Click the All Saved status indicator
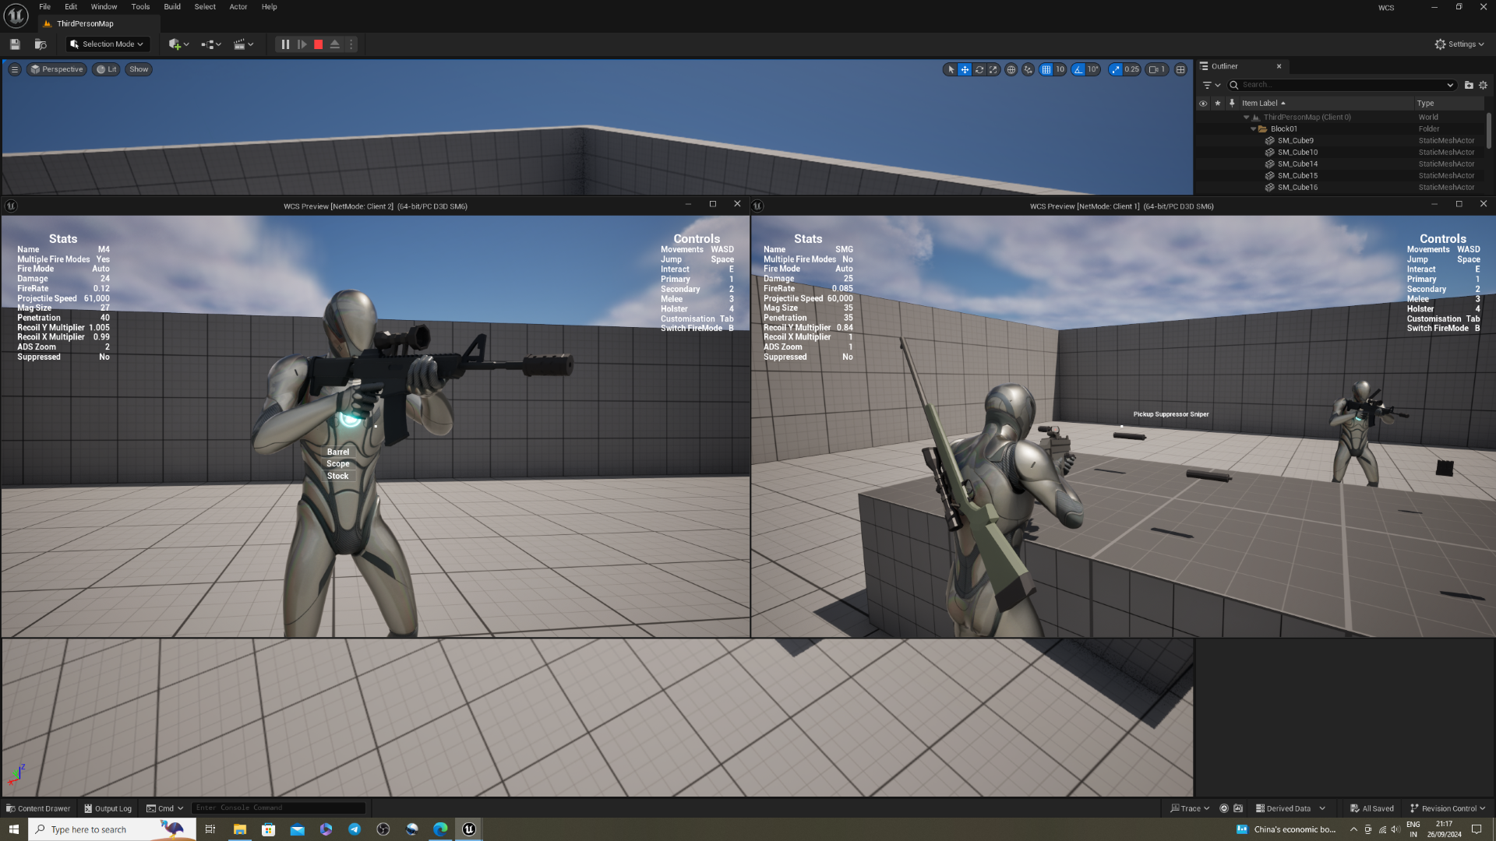Screen dimensions: 1496x841 tap(1372, 808)
